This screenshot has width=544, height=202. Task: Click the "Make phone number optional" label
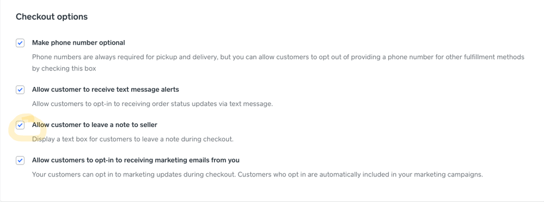pos(78,43)
